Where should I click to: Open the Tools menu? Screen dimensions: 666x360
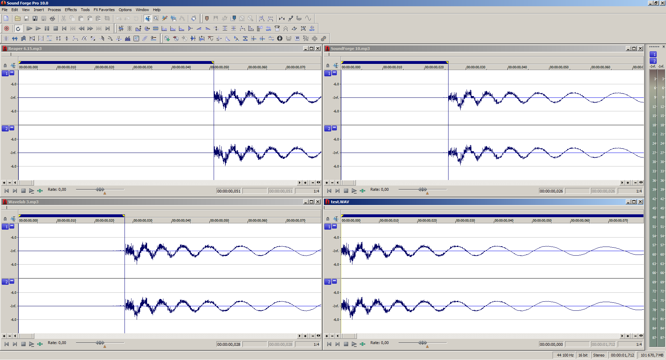[x=85, y=10]
